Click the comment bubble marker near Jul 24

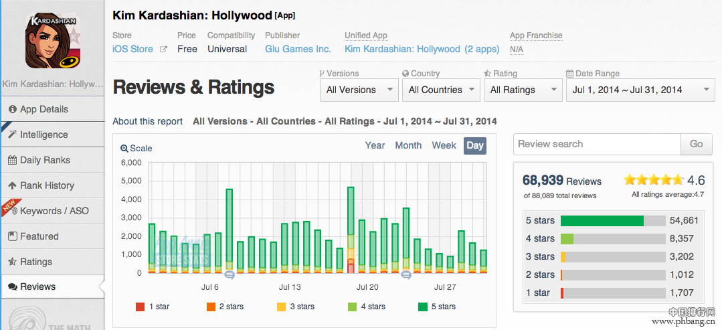[405, 274]
